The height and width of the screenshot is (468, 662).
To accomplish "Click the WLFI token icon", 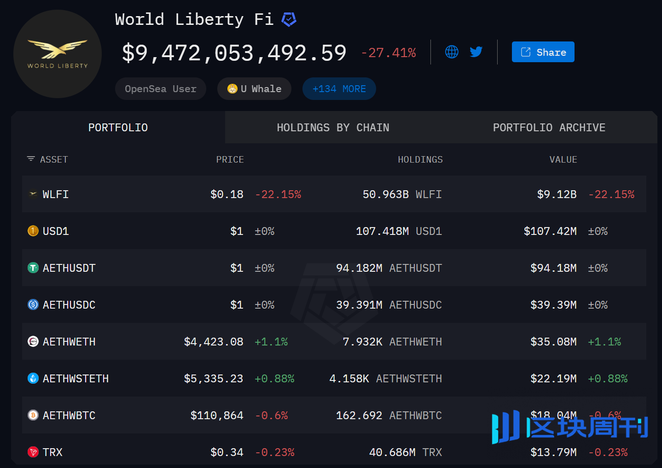I will [x=33, y=194].
